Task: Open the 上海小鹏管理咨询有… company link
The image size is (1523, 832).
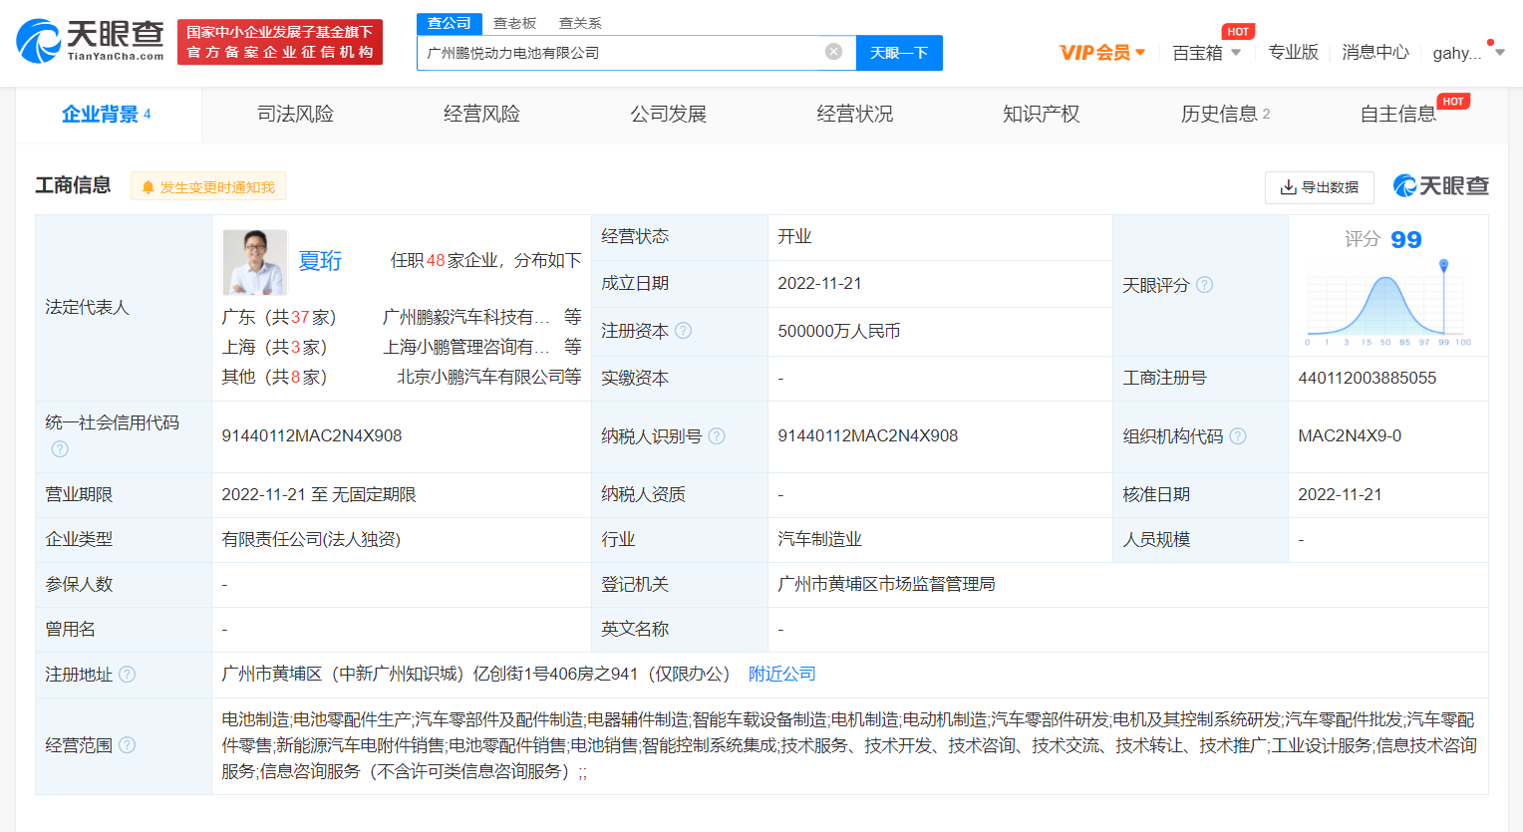Action: [466, 347]
